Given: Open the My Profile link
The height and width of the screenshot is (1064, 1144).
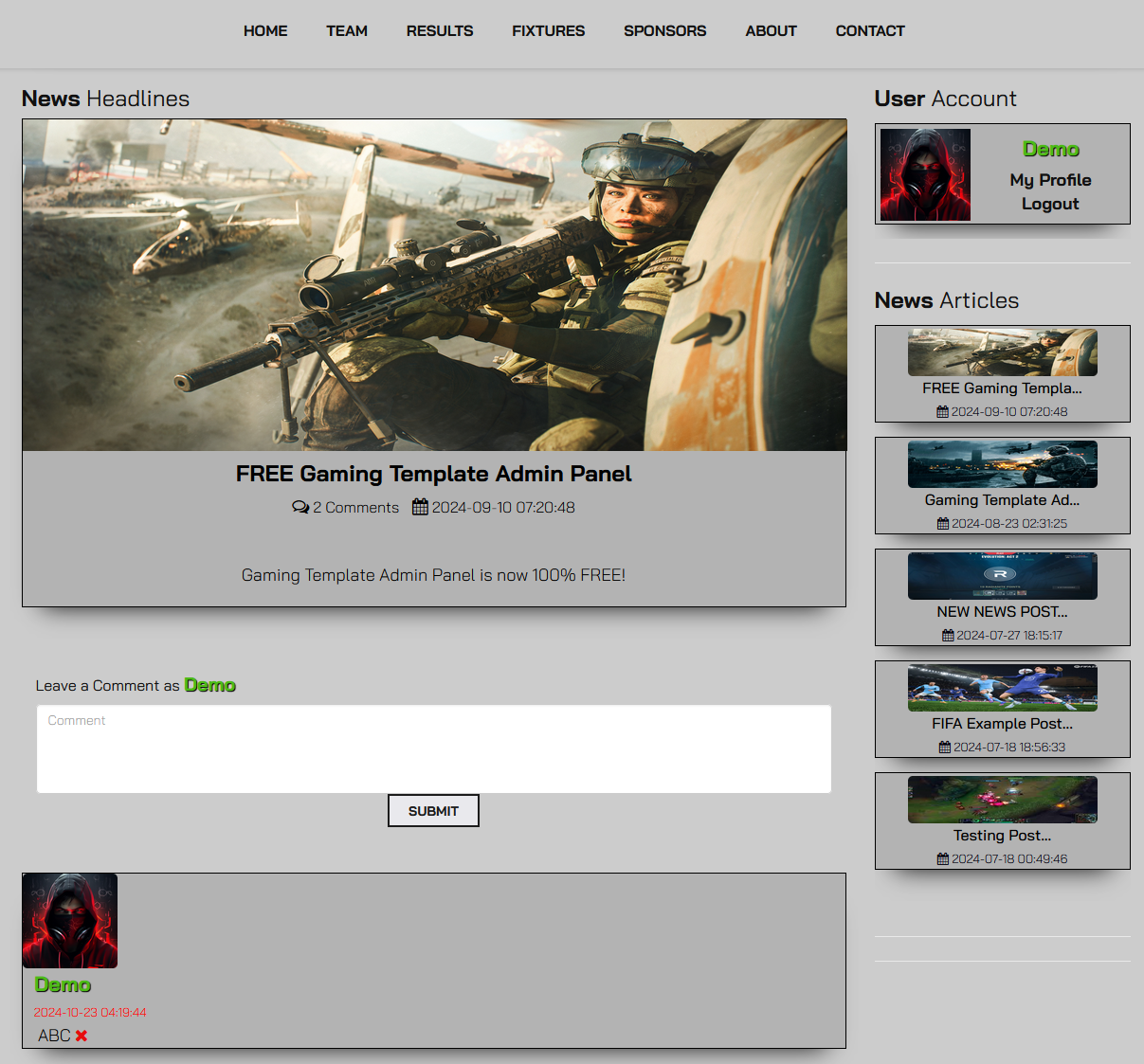Looking at the screenshot, I should [x=1050, y=180].
